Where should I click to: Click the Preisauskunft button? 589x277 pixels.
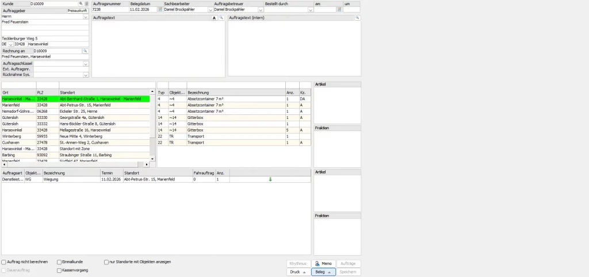coord(78,11)
